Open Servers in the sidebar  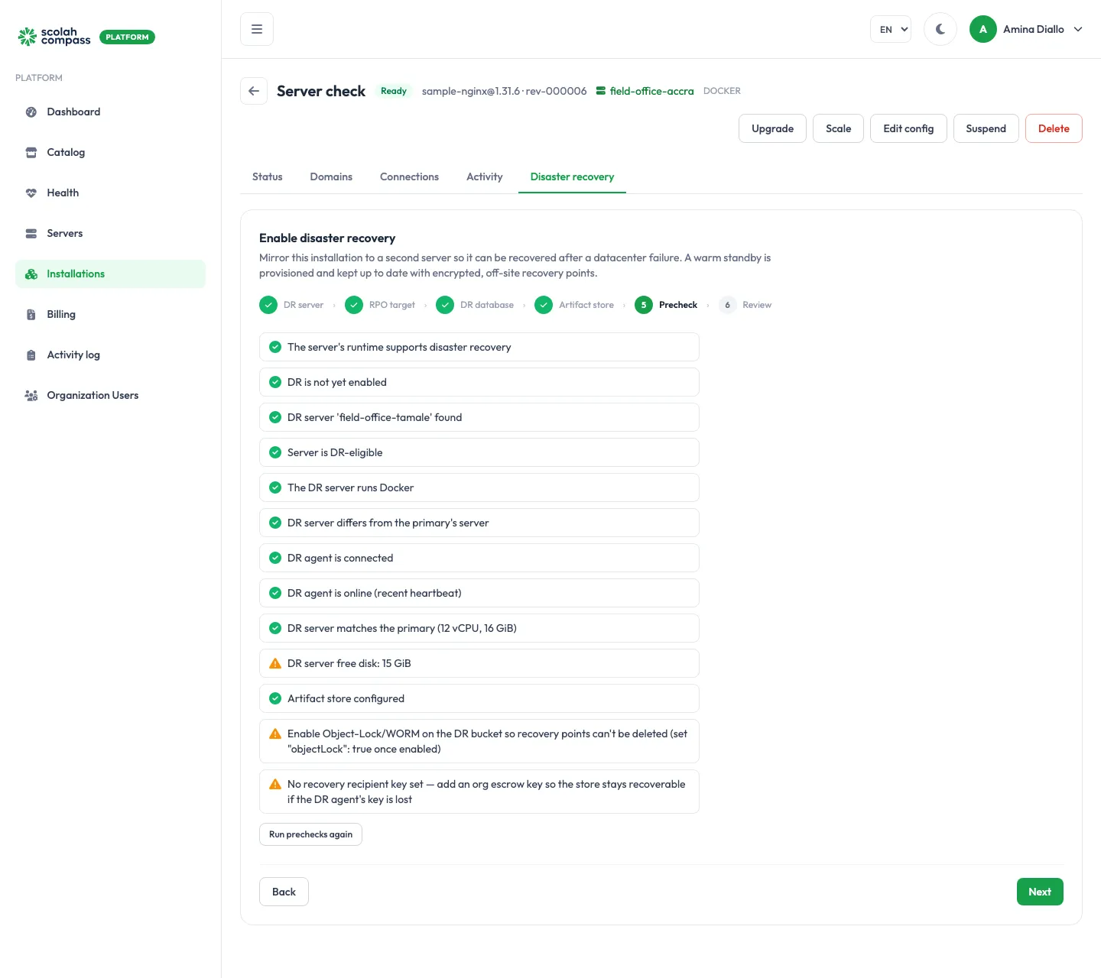(110, 233)
